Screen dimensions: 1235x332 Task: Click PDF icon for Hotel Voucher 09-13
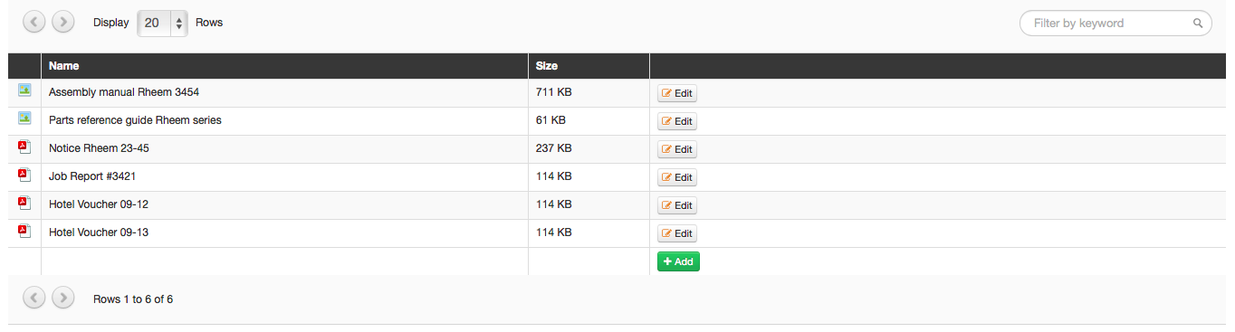click(24, 231)
